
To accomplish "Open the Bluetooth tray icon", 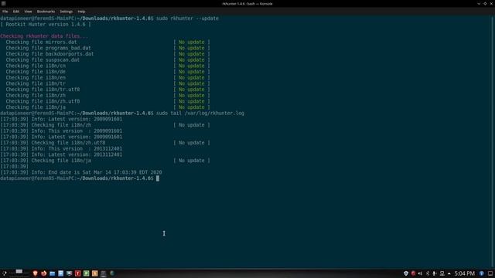I will pyautogui.click(x=428, y=273).
